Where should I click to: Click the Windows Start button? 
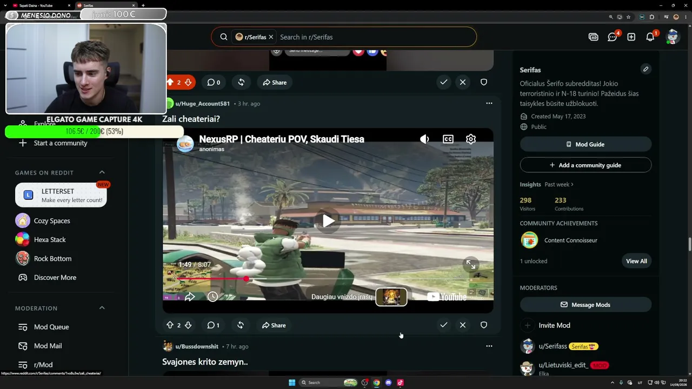292,383
